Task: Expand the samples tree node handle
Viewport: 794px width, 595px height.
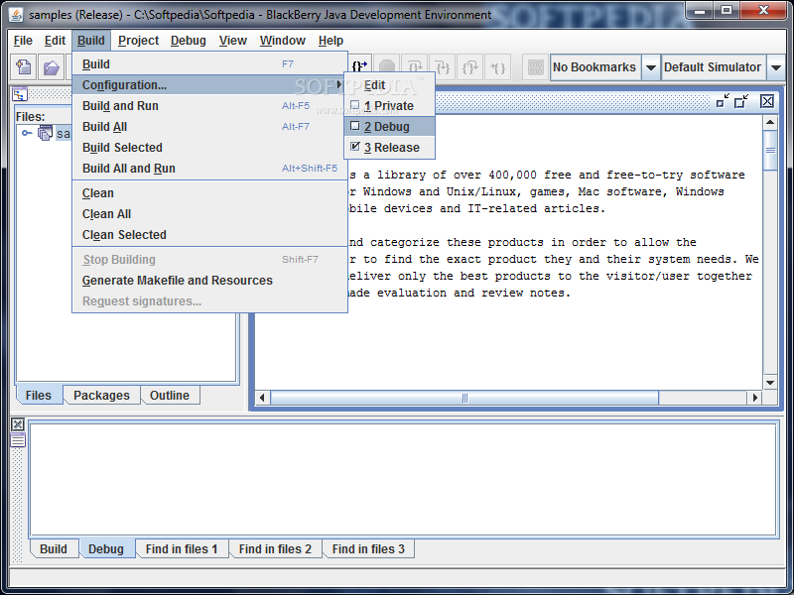Action: click(27, 133)
